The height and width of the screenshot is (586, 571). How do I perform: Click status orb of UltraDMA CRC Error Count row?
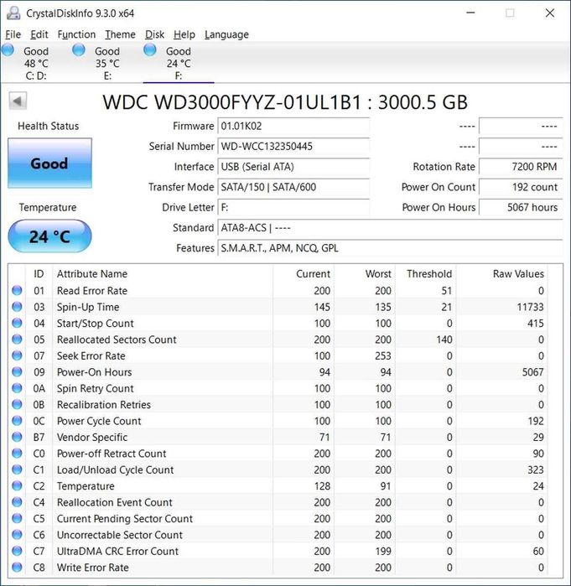tap(17, 551)
